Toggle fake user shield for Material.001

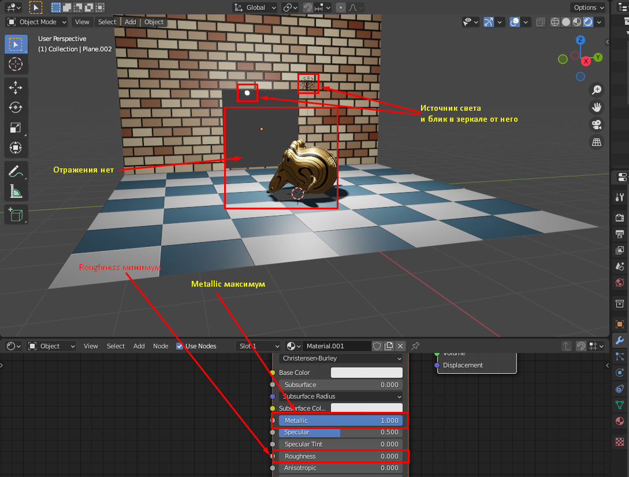coord(377,346)
